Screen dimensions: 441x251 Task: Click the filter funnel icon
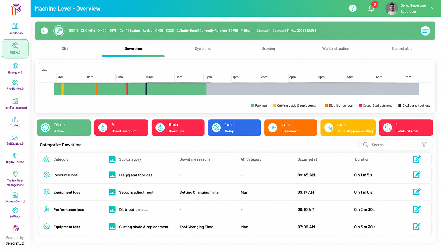tap(424, 145)
